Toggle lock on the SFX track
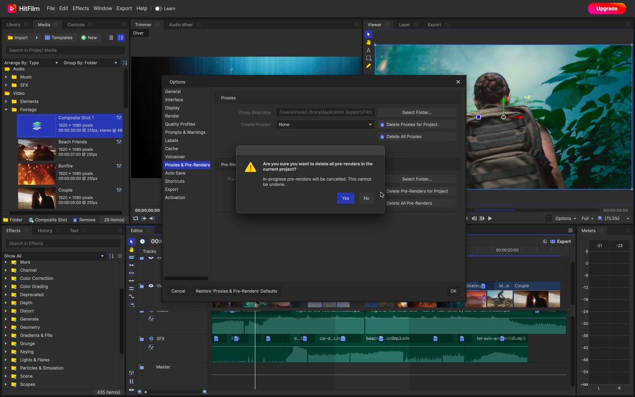The width and height of the screenshot is (635, 397). coord(141,339)
